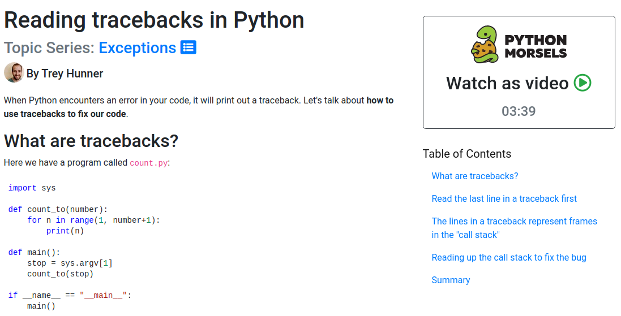The width and height of the screenshot is (621, 316).
Task: Click the "Table of Contents" heading
Action: tap(466, 154)
